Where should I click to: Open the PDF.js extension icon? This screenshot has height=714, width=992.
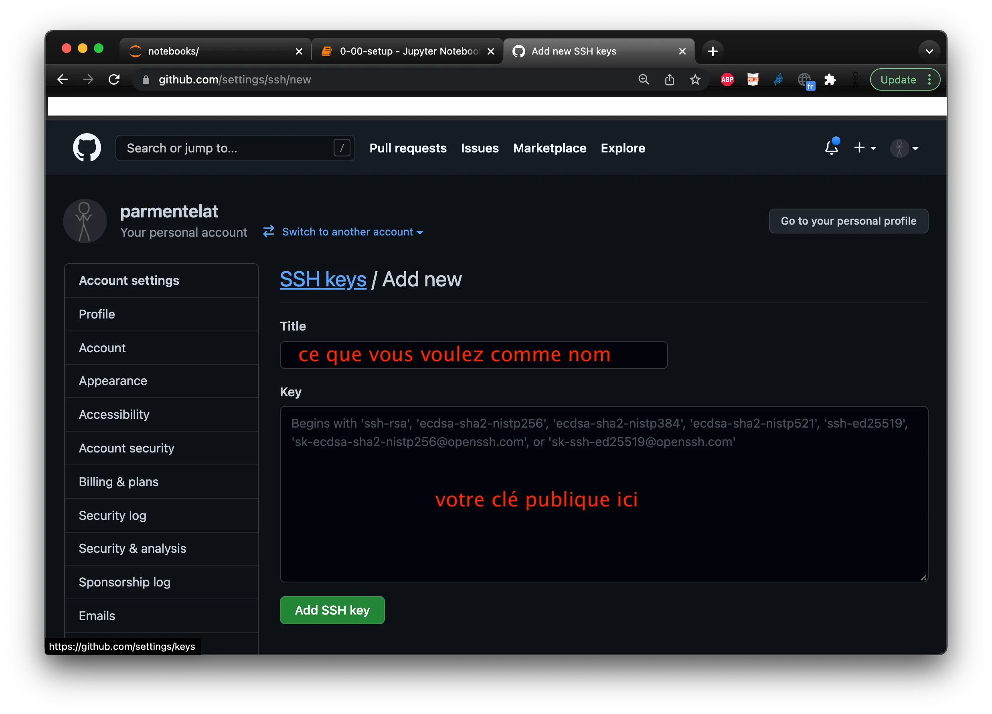[753, 79]
